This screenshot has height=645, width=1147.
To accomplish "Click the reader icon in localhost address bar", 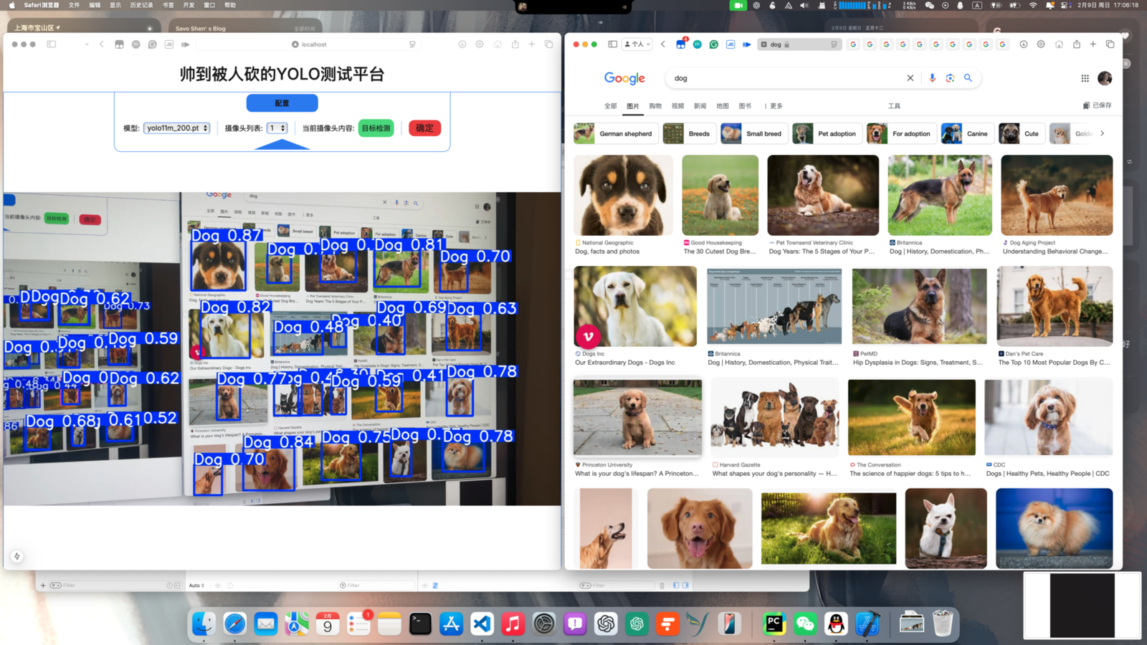I will [412, 44].
